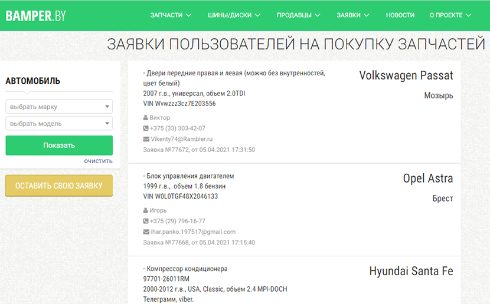
Task: Click the envelope icon beside Vikenty74@Rambler.ru
Action: click(146, 139)
